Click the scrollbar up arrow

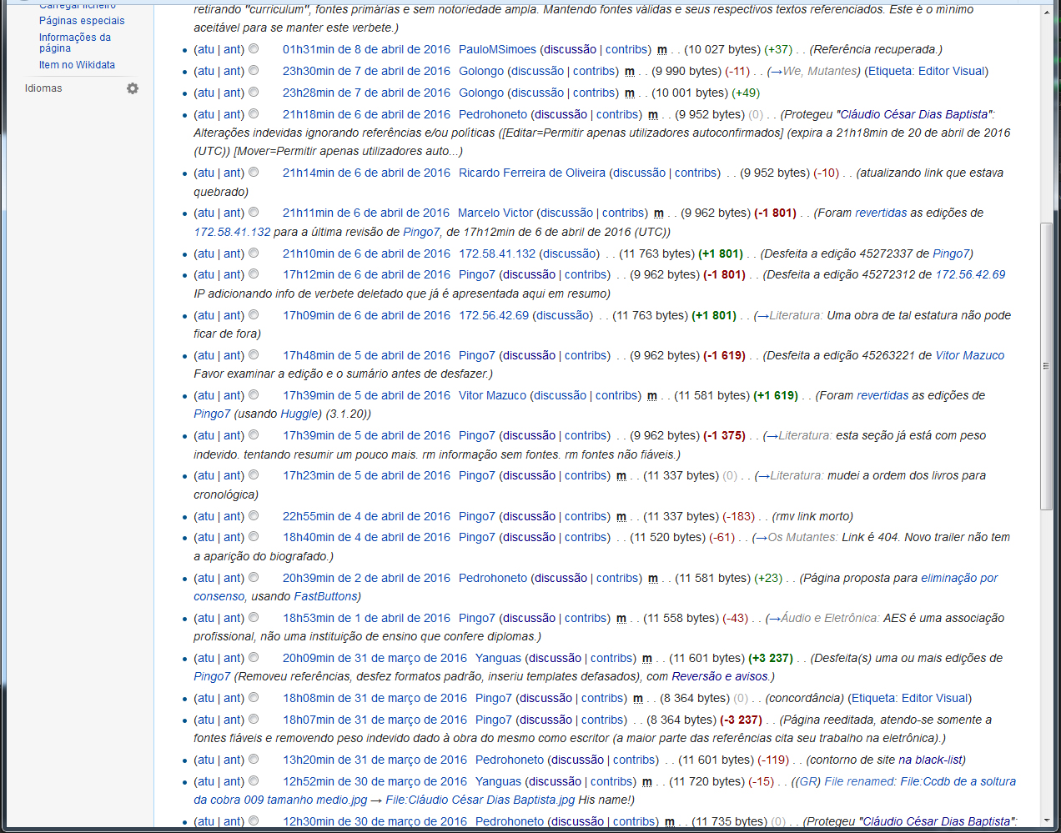click(1047, 13)
